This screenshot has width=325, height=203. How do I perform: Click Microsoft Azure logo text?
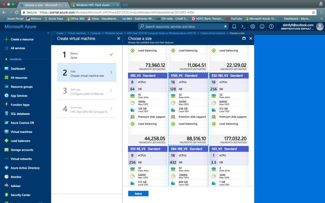pyautogui.click(x=20, y=27)
